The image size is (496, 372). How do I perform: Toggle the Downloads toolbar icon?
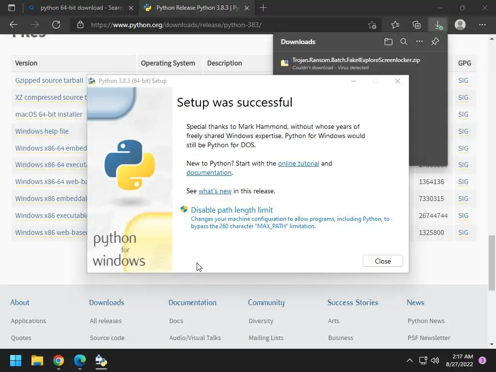[x=438, y=25]
